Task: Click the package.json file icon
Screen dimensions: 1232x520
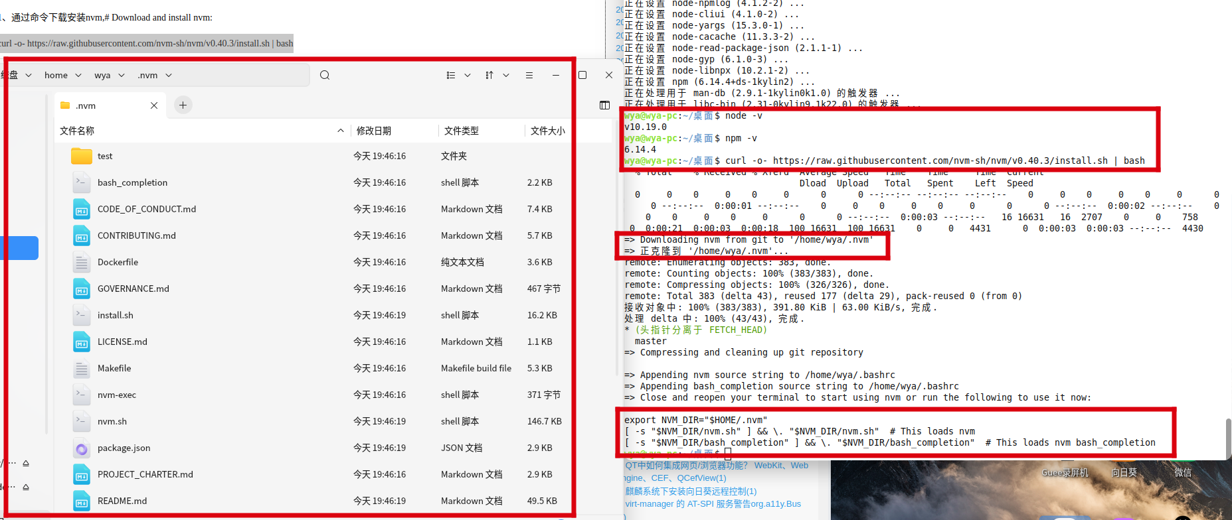Action: (82, 448)
